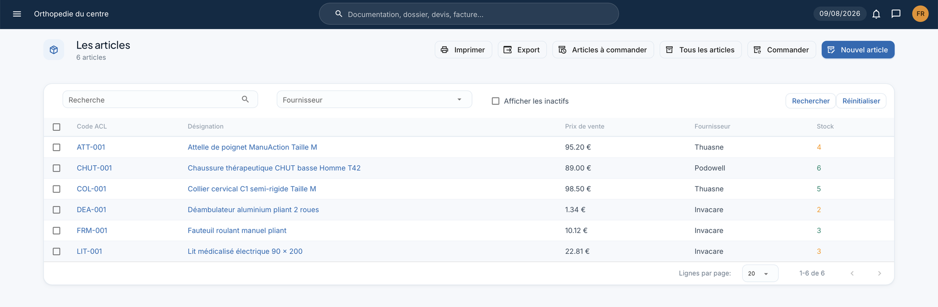The width and height of the screenshot is (938, 307).
Task: Click the Fournisseur column header
Action: tap(712, 127)
